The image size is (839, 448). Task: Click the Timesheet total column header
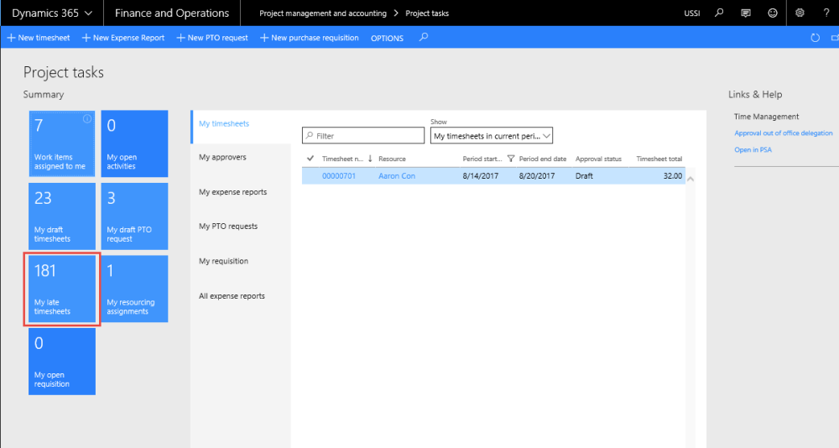[x=659, y=159]
